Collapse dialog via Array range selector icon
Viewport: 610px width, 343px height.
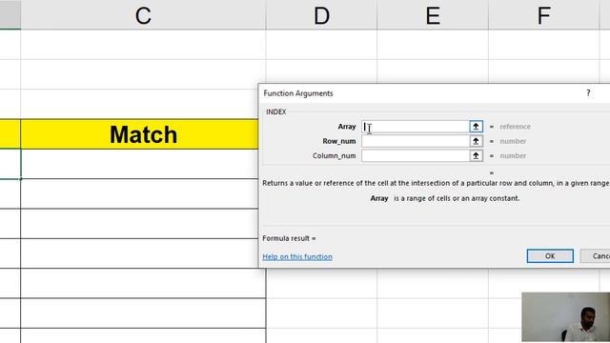[476, 127]
